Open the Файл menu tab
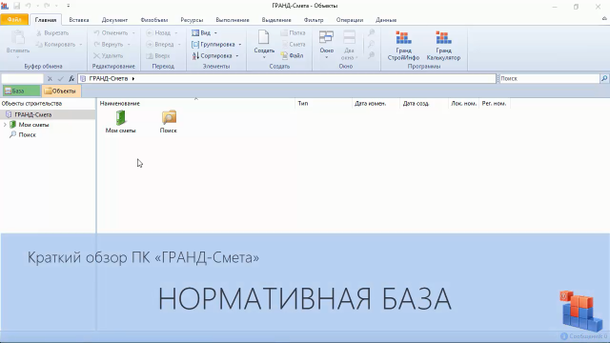The width and height of the screenshot is (610, 343). click(14, 19)
